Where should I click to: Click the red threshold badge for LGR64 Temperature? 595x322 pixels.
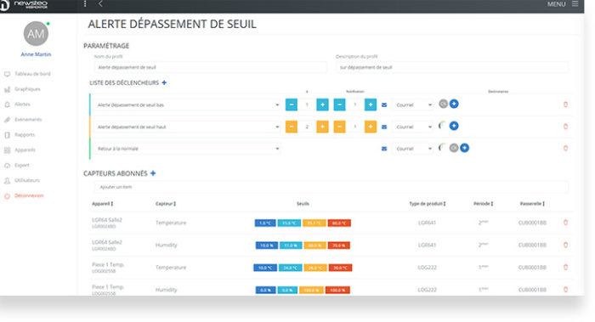(x=339, y=223)
